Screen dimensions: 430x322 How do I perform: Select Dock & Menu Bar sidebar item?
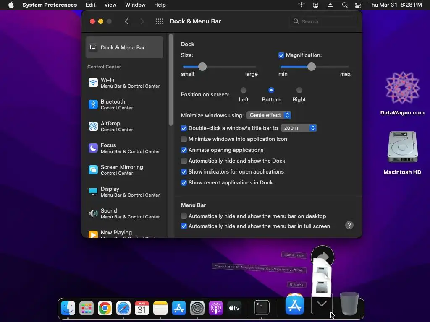coord(124,47)
